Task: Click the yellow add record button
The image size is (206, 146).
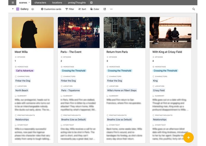Action: (x=189, y=137)
